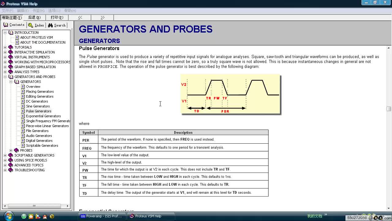392x221 pixels.
Task: Open the 文件(F) menu
Action: pos(7,11)
